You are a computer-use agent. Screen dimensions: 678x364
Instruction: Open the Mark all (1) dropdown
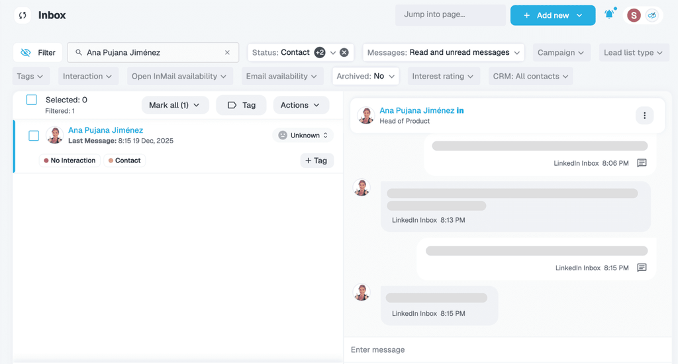(x=175, y=105)
